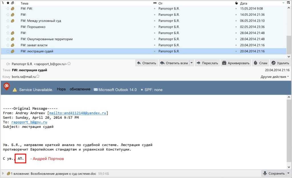Mark message as Спам
The height and width of the screenshot is (178, 292).
click(261, 63)
